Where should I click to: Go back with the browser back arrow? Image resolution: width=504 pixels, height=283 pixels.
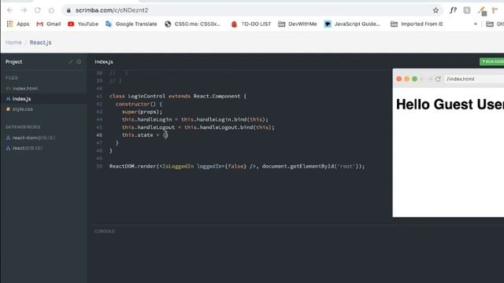pyautogui.click(x=9, y=10)
